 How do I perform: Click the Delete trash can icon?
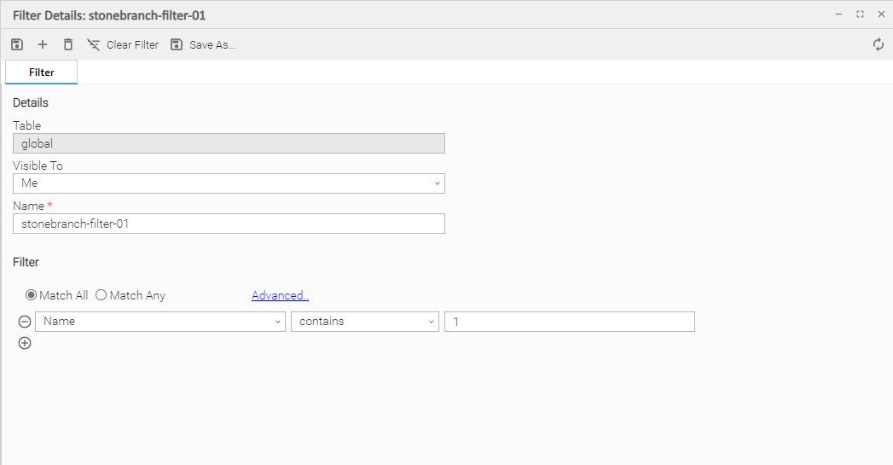[x=68, y=44]
